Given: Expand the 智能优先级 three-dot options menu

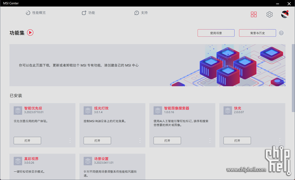Looking at the screenshot, I should point(70,141).
